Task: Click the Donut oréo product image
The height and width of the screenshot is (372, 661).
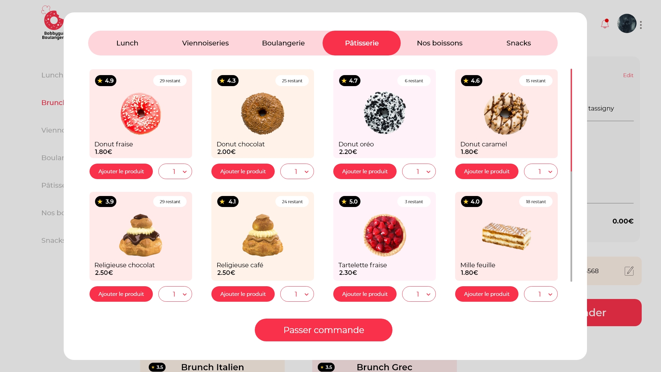Action: [x=385, y=113]
